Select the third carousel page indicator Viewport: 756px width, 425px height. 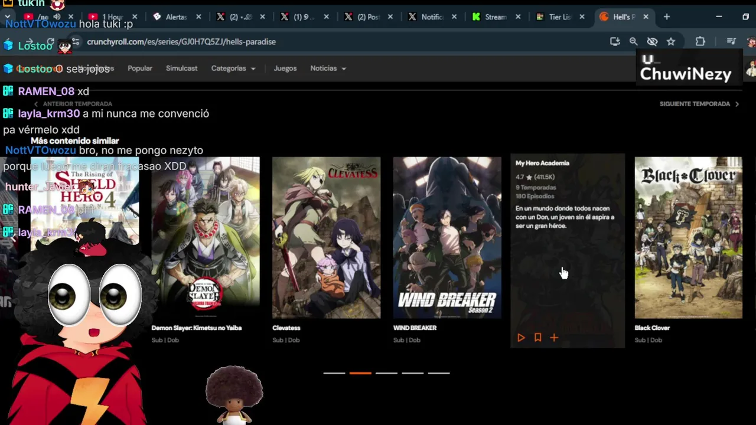click(387, 373)
